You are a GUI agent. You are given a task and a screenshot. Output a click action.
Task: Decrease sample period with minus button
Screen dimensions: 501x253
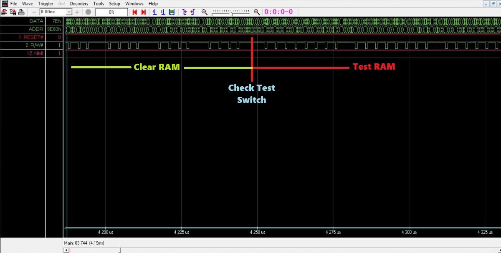pyautogui.click(x=35, y=12)
